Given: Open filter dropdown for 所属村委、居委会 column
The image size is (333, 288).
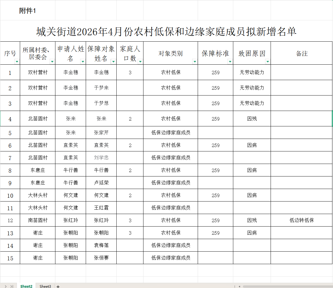Looking at the screenshot, I should point(52,61).
